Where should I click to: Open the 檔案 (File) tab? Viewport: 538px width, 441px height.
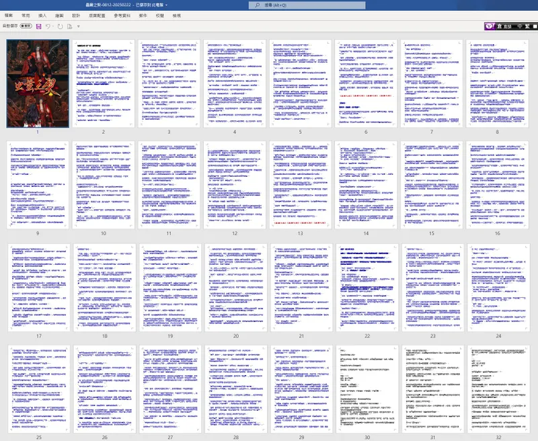pos(9,15)
